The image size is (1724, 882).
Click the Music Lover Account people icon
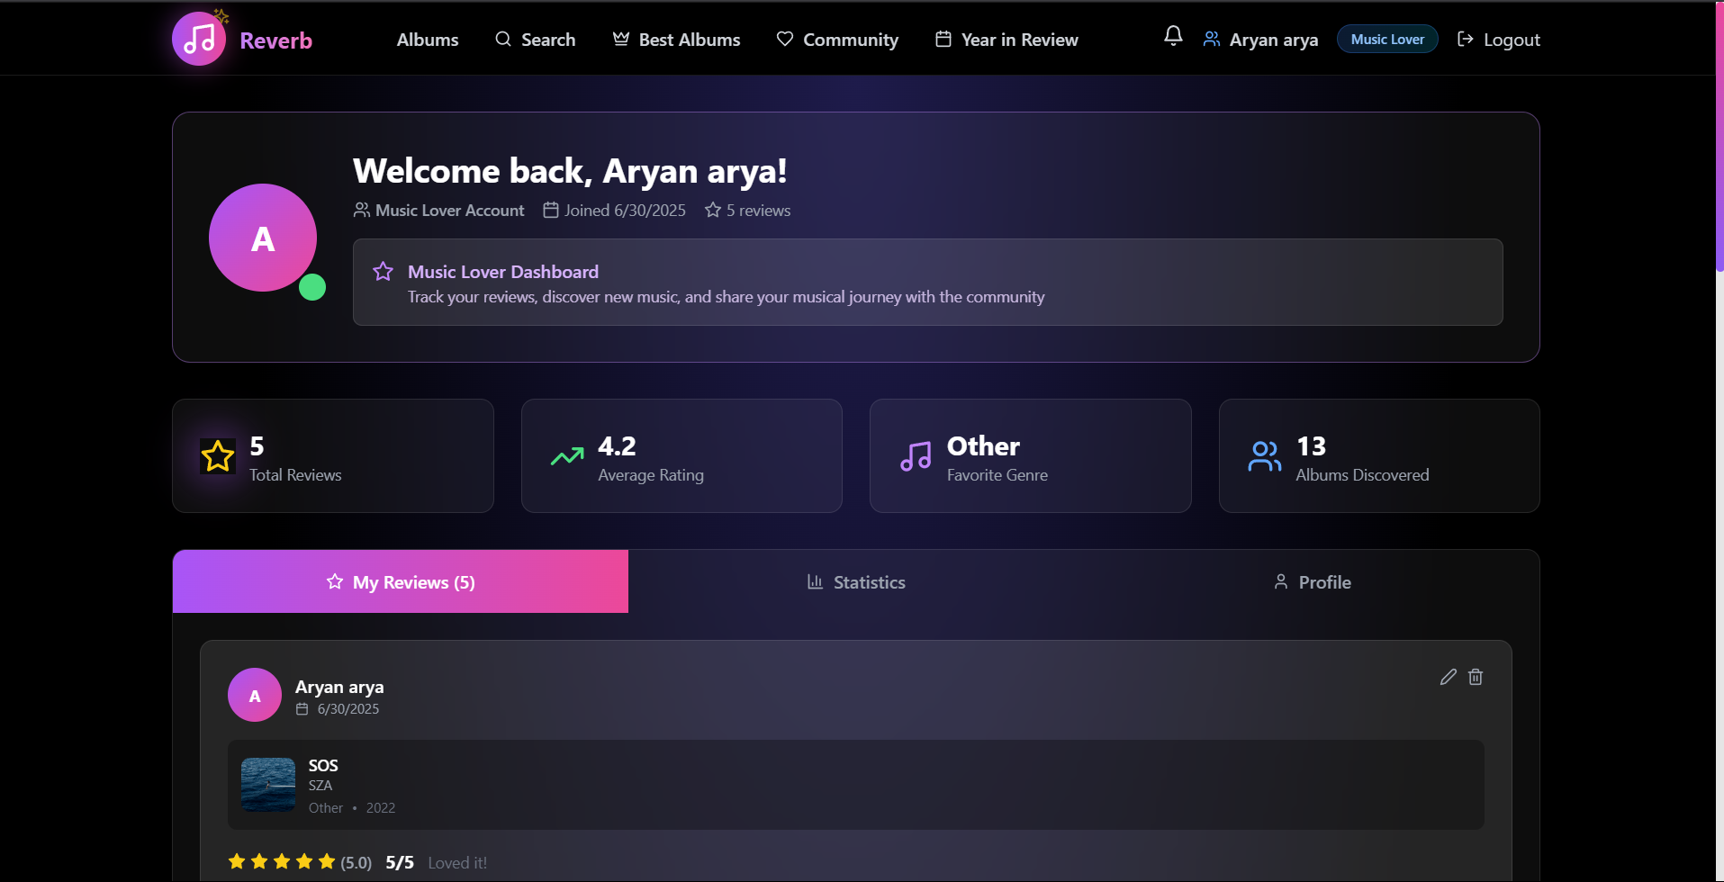[x=362, y=210]
